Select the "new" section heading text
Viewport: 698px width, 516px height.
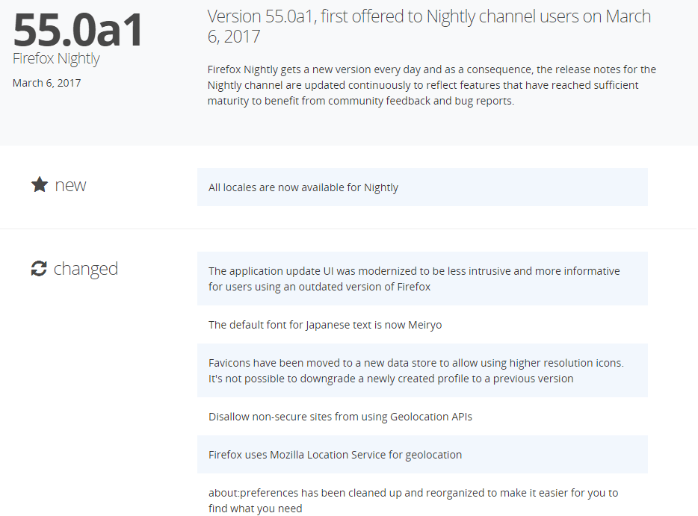pos(70,185)
